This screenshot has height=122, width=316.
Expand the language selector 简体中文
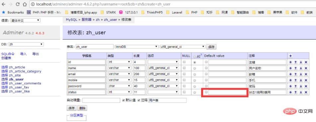25,20
